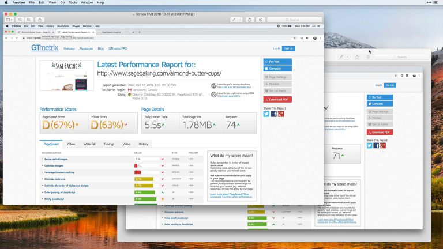Click the red grade bar for Leverage browser caching
This screenshot has height=249, width=443.
point(138,172)
